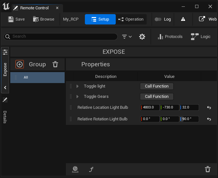Reset Relative Location Light Bulb to default
218x178 pixels.
[x=209, y=108]
